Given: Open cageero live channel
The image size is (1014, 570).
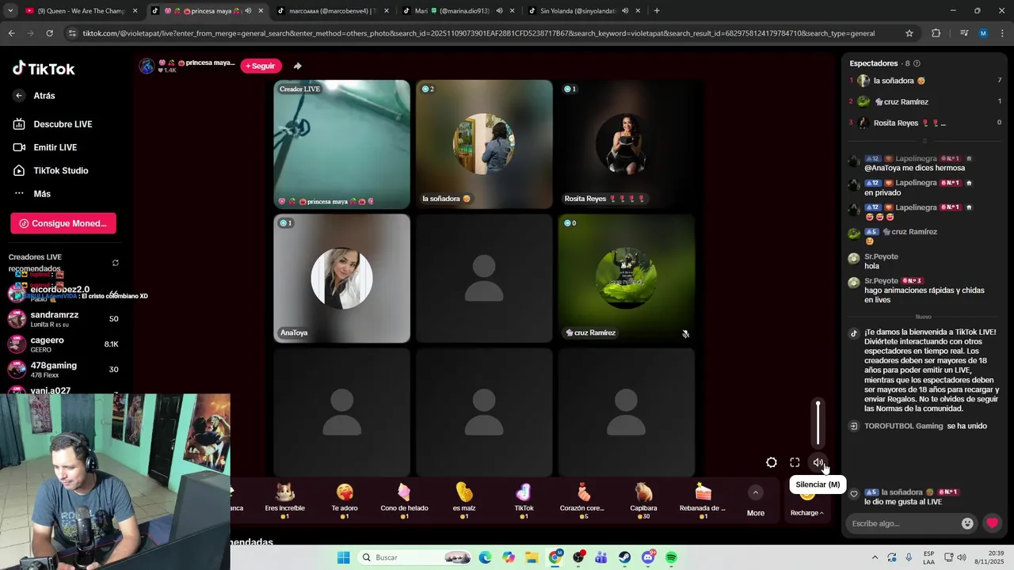Looking at the screenshot, I should click(63, 344).
